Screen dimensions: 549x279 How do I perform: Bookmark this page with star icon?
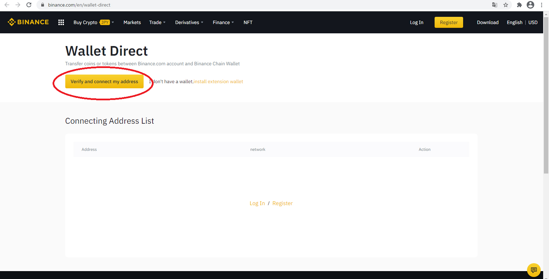[506, 5]
